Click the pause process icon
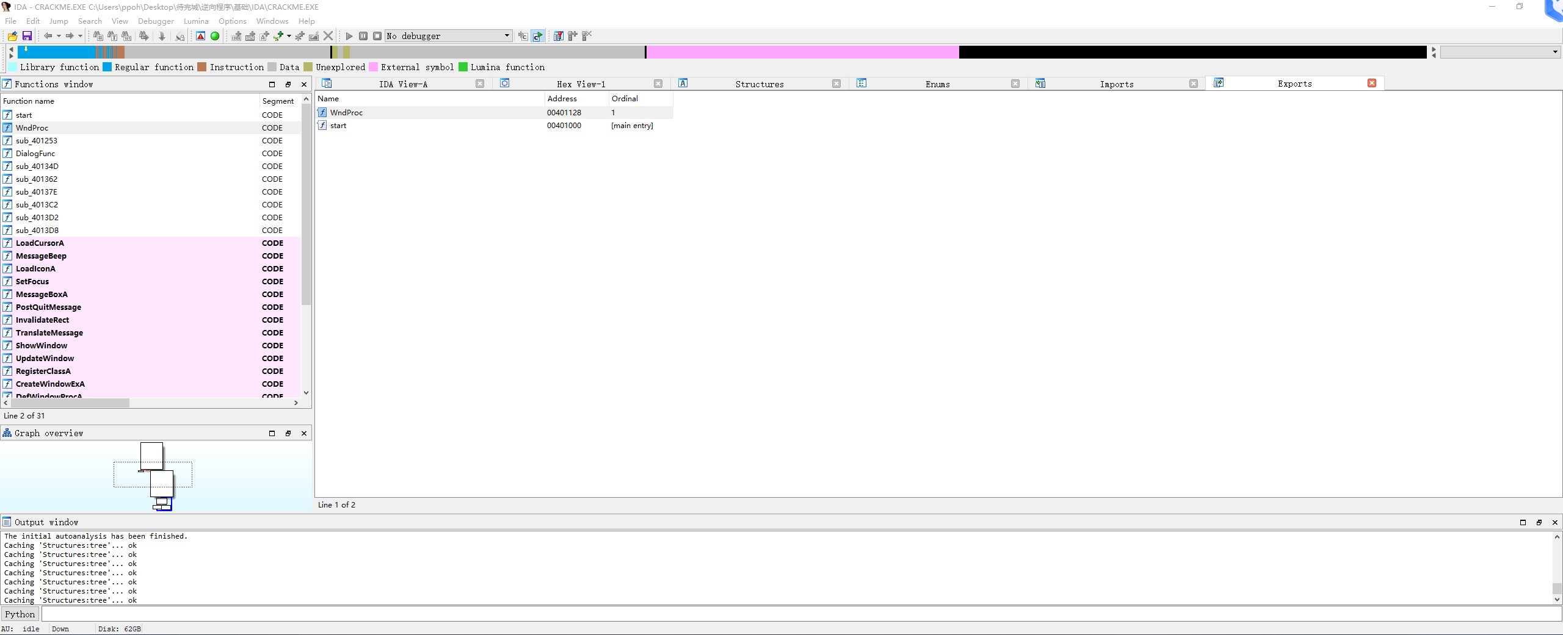Screen dimensions: 1563x635 [363, 36]
